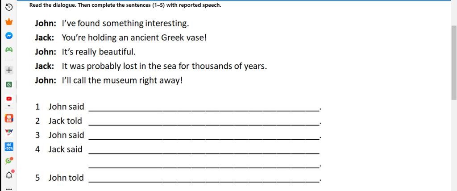Open the browser history clock icon
Viewport: 457px width, 191px height.
[9, 7]
